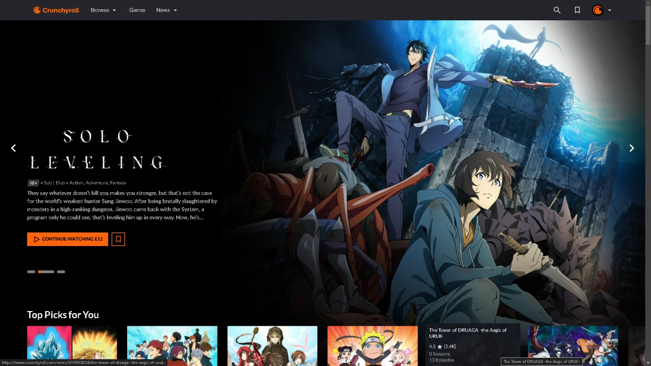
Task: Jump to the first carousel slide indicator
Action: point(31,272)
